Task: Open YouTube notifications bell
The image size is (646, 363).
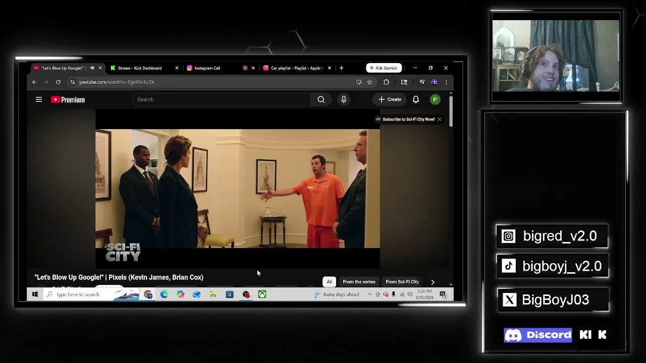Action: pyautogui.click(x=416, y=99)
